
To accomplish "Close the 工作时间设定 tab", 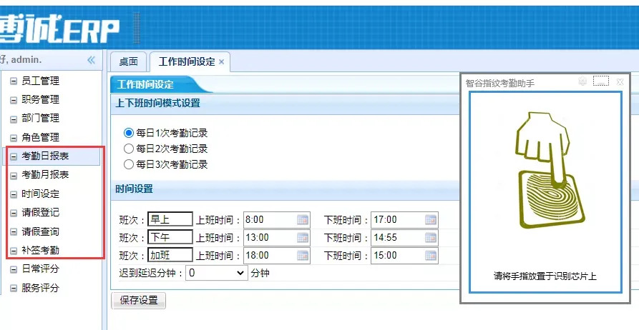I will [x=222, y=62].
